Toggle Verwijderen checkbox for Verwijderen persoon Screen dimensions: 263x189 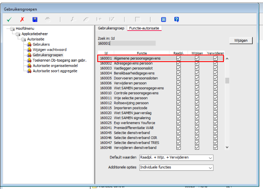(x=216, y=83)
